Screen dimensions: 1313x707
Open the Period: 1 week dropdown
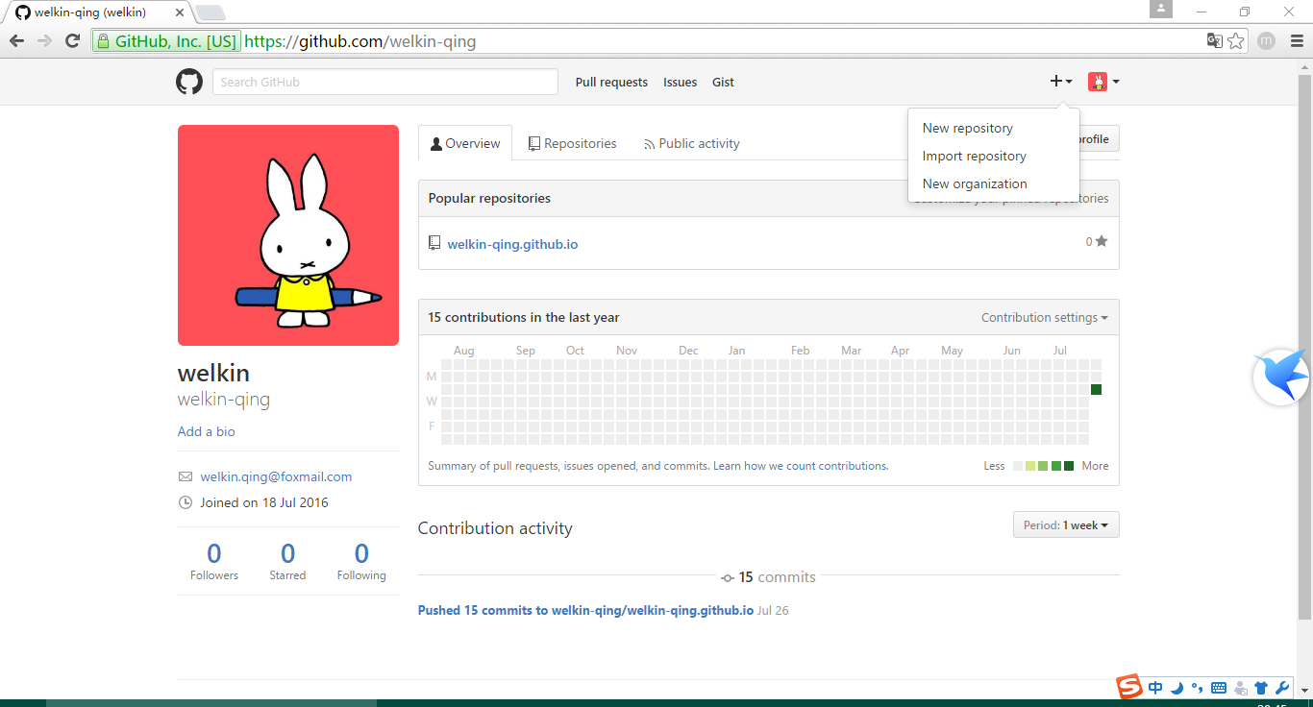tap(1065, 524)
